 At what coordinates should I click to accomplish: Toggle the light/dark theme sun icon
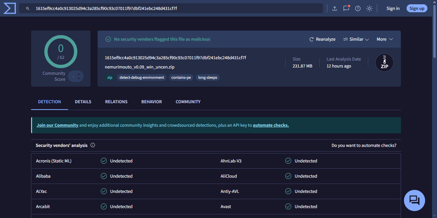[x=369, y=8]
